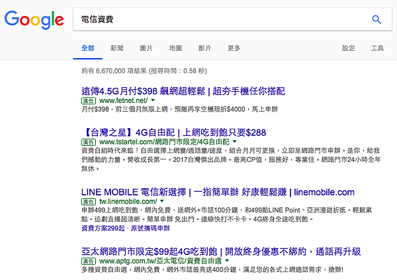397x280 pixels.
Task: Switch to the 影片 tab
Action: click(x=204, y=48)
